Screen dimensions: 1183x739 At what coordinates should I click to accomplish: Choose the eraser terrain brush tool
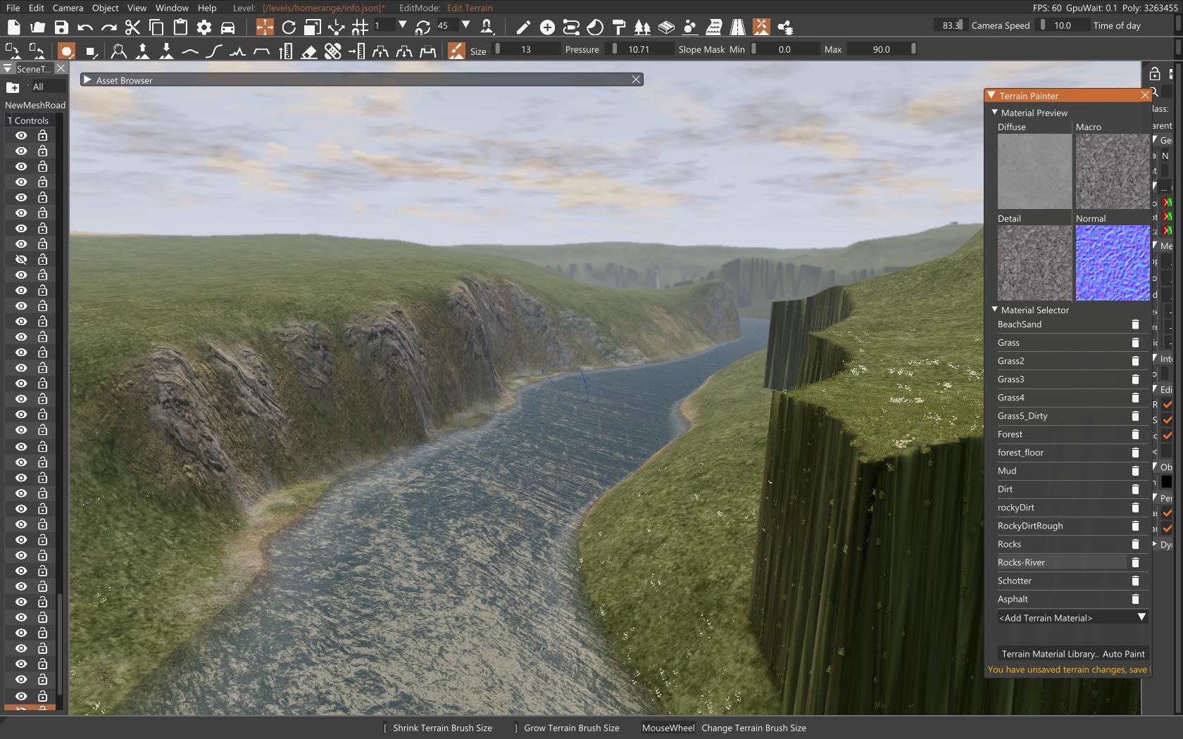308,51
